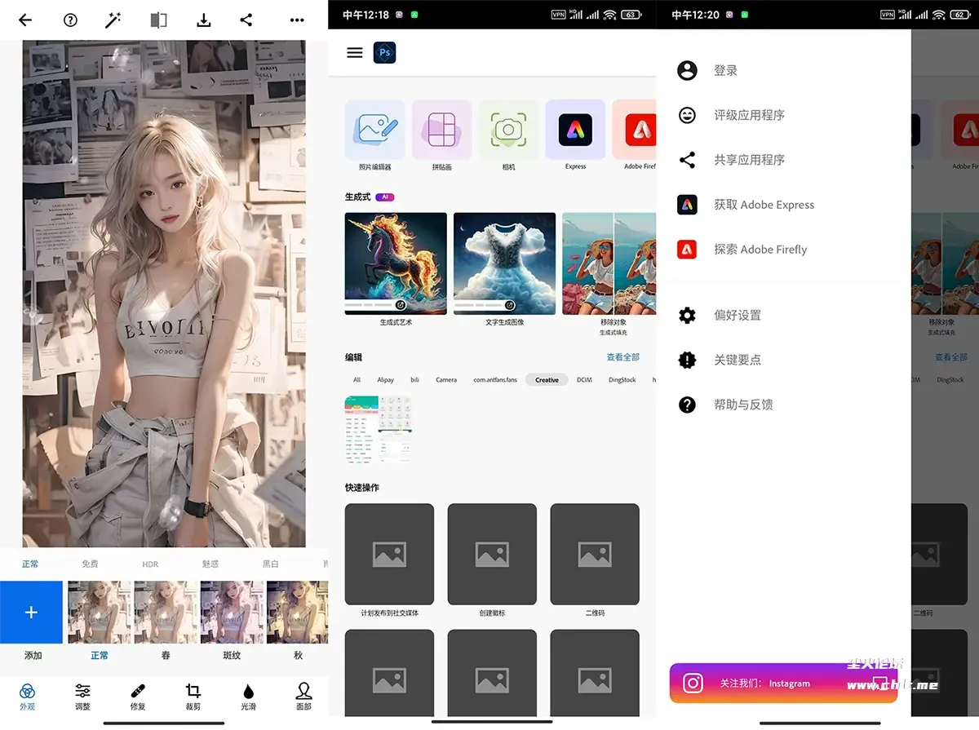Image resolution: width=979 pixels, height=730 pixels.
Task: Tap the share icon in editor toolbar
Action: tap(246, 20)
